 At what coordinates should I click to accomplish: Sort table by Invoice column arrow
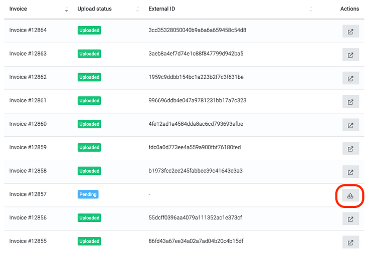click(x=67, y=10)
